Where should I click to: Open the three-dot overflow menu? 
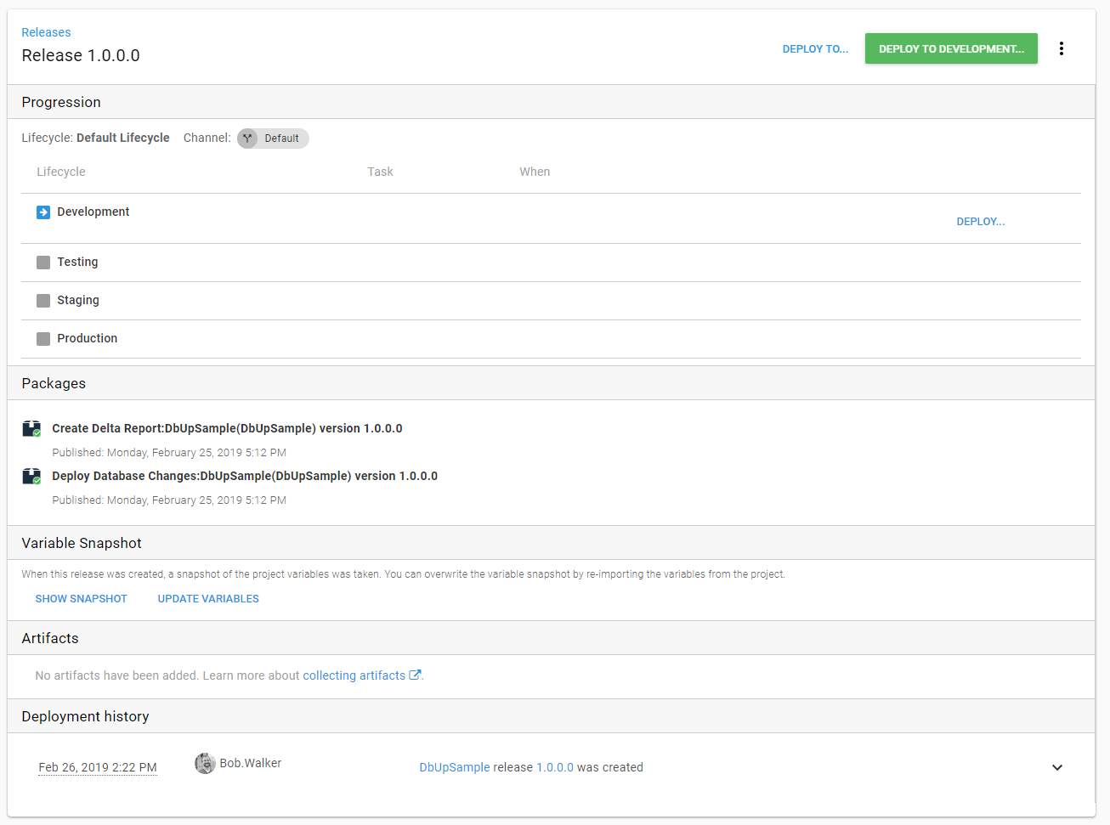pos(1061,48)
